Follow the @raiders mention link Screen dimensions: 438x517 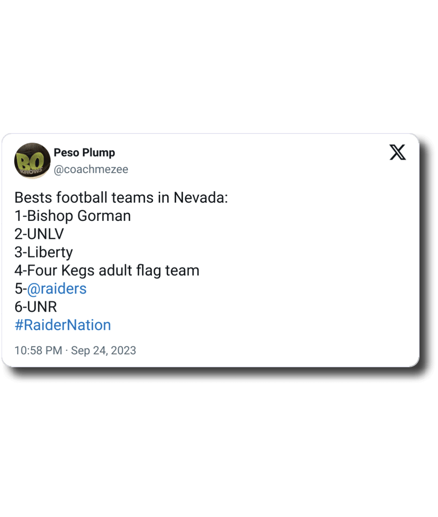tap(57, 289)
